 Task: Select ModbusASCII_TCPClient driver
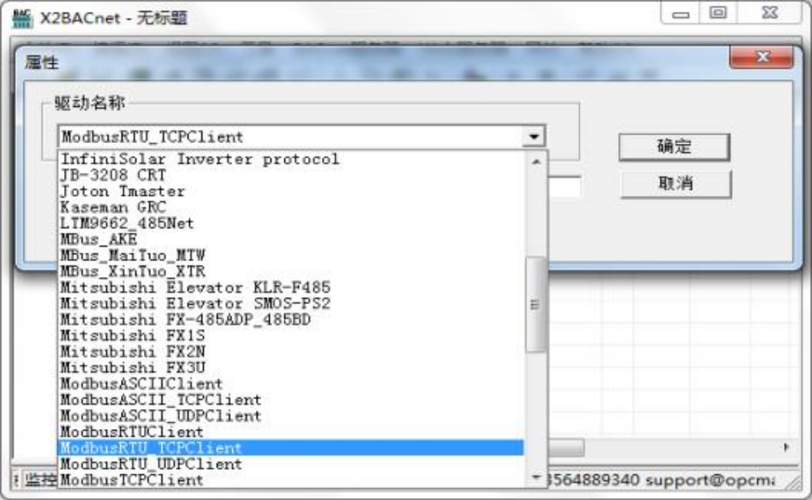(x=291, y=400)
